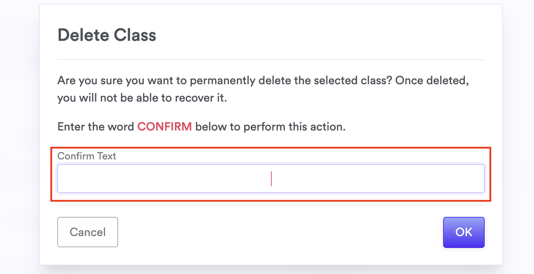
Task: Dismiss the Delete Class dialog via Cancel
Action: click(x=88, y=232)
